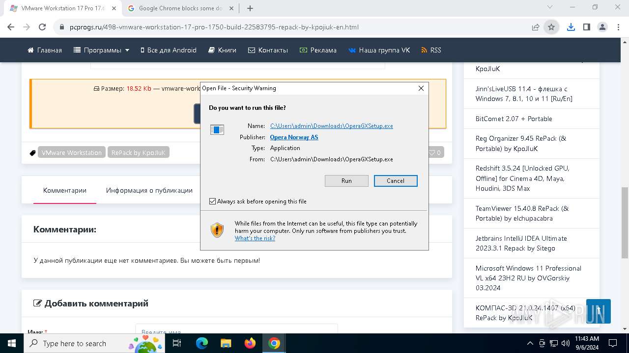Viewport: 629px width, 353px height.
Task: Open the Контакты menu item
Action: click(x=268, y=50)
